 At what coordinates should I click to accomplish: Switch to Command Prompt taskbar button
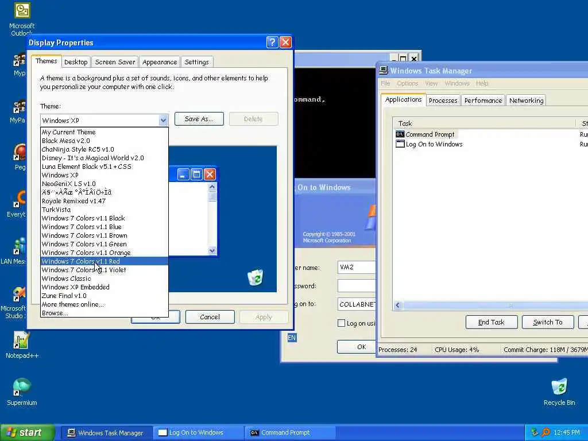(x=289, y=433)
